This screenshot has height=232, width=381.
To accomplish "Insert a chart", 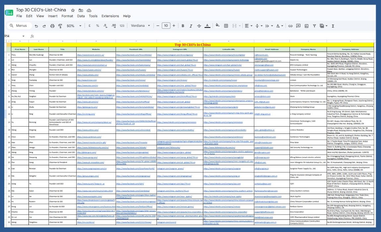I will click(x=306, y=26).
